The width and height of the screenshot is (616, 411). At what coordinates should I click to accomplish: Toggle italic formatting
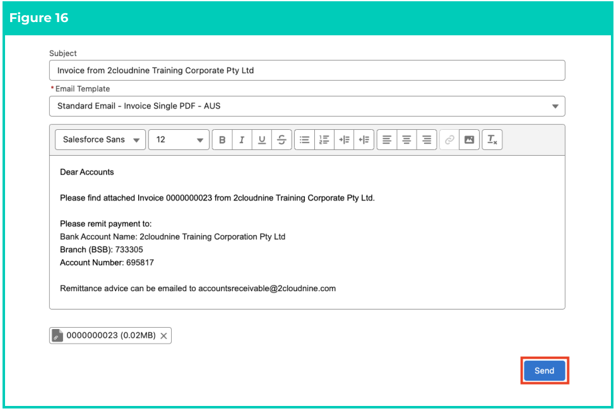(x=242, y=140)
